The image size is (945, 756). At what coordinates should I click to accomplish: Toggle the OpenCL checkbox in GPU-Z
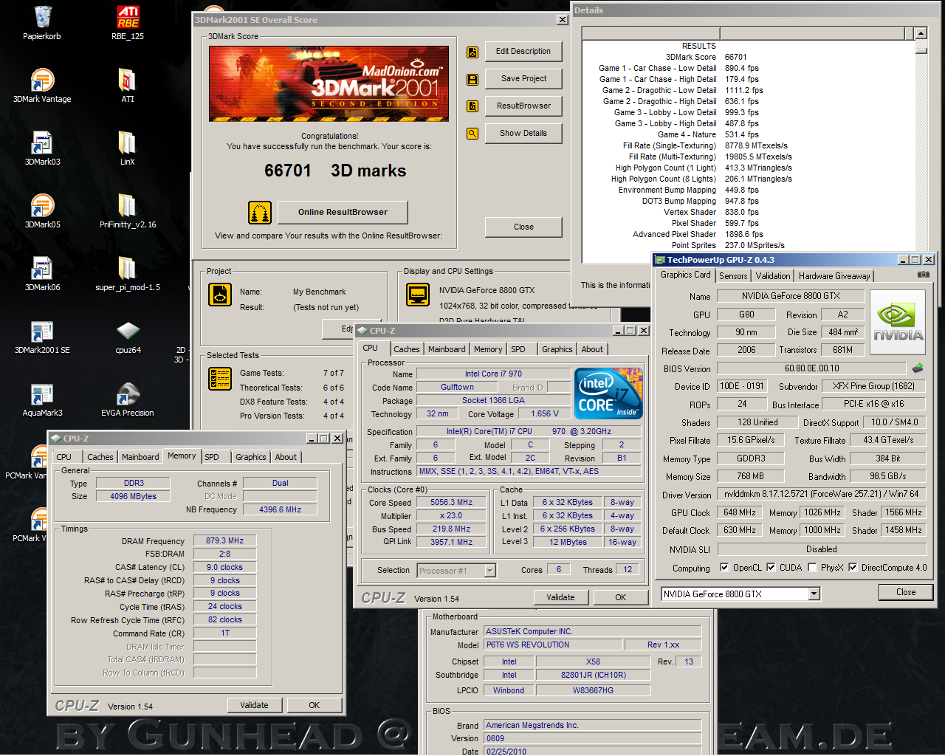click(x=724, y=568)
